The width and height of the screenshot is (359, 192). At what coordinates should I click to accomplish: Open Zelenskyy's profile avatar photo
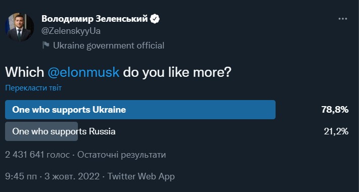click(19, 27)
